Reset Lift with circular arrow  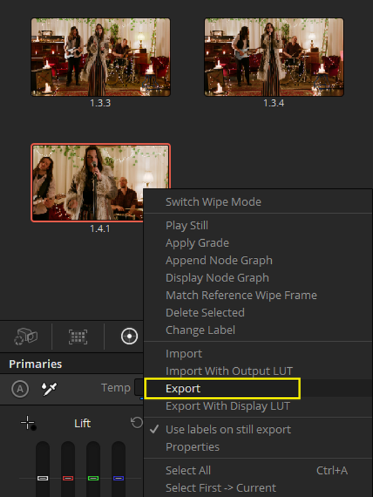[137, 422]
